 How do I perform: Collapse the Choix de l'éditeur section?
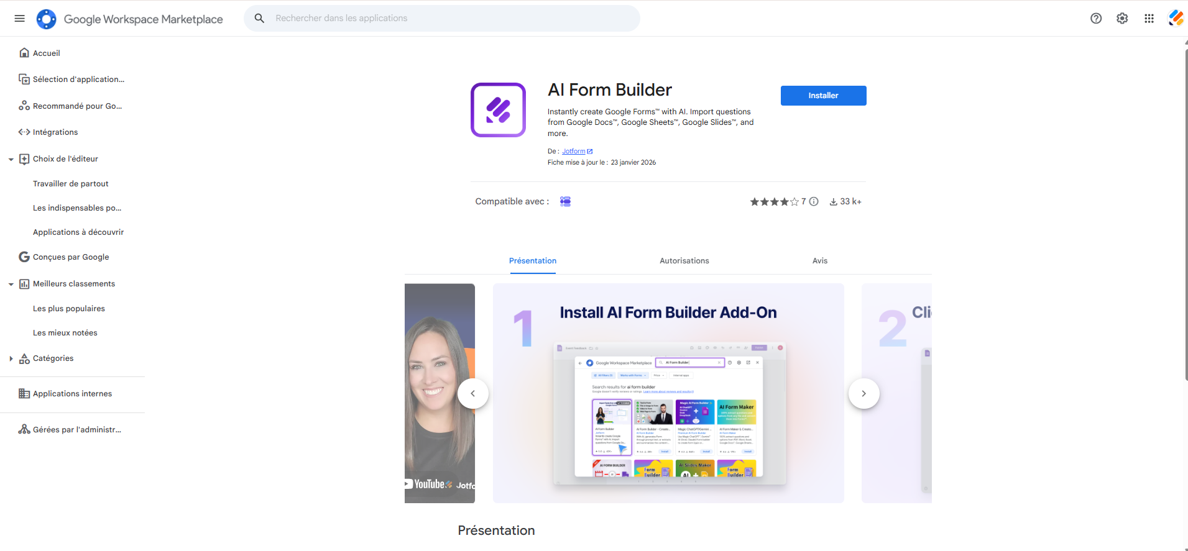tap(11, 160)
